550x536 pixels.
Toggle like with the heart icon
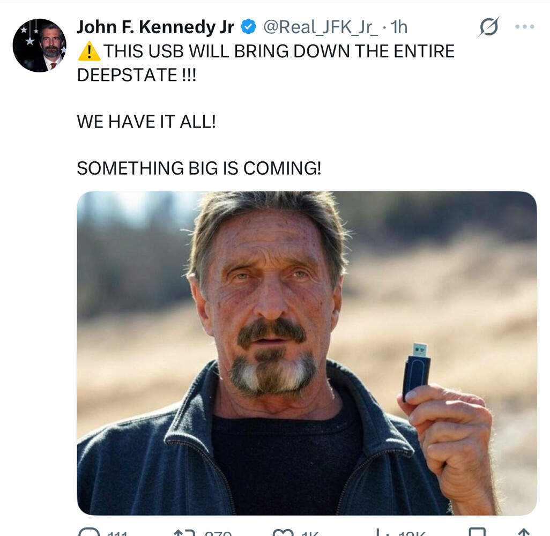click(x=283, y=533)
